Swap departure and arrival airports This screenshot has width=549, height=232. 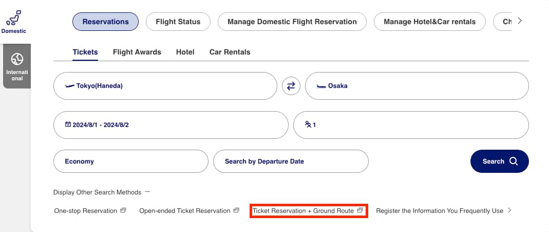[291, 86]
